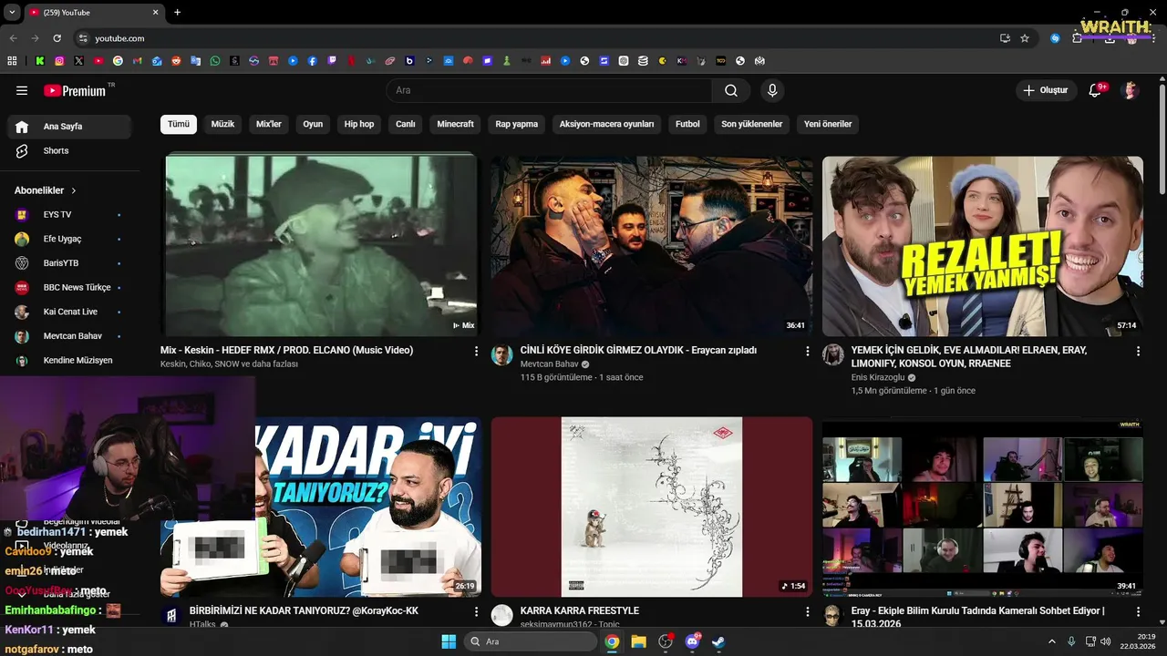Select the Futbol filter chip
Image resolution: width=1167 pixels, height=656 pixels.
[x=687, y=124]
